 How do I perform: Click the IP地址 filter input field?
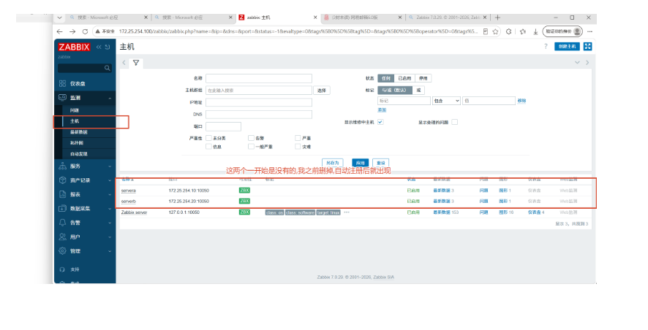259,102
